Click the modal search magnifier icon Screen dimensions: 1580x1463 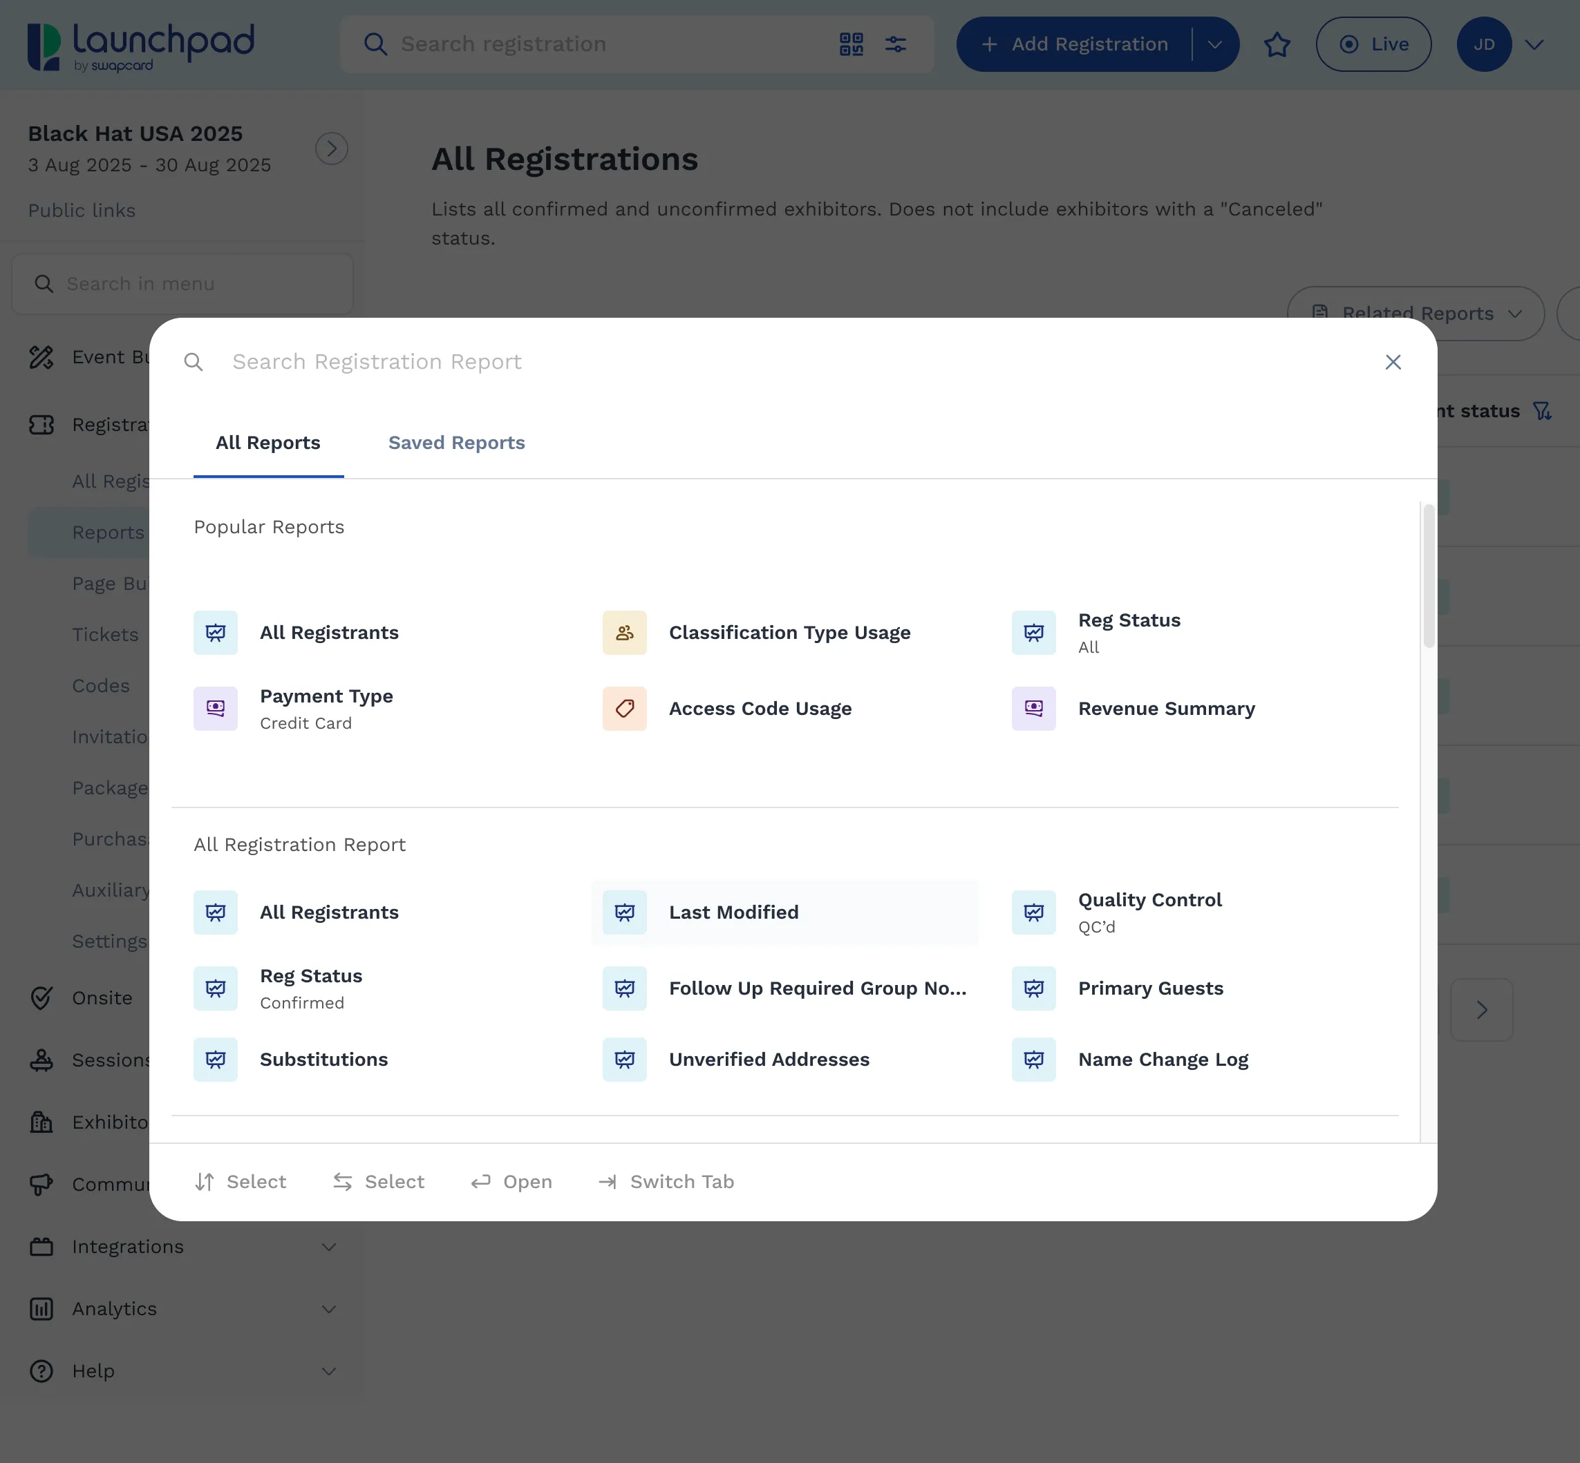(194, 362)
